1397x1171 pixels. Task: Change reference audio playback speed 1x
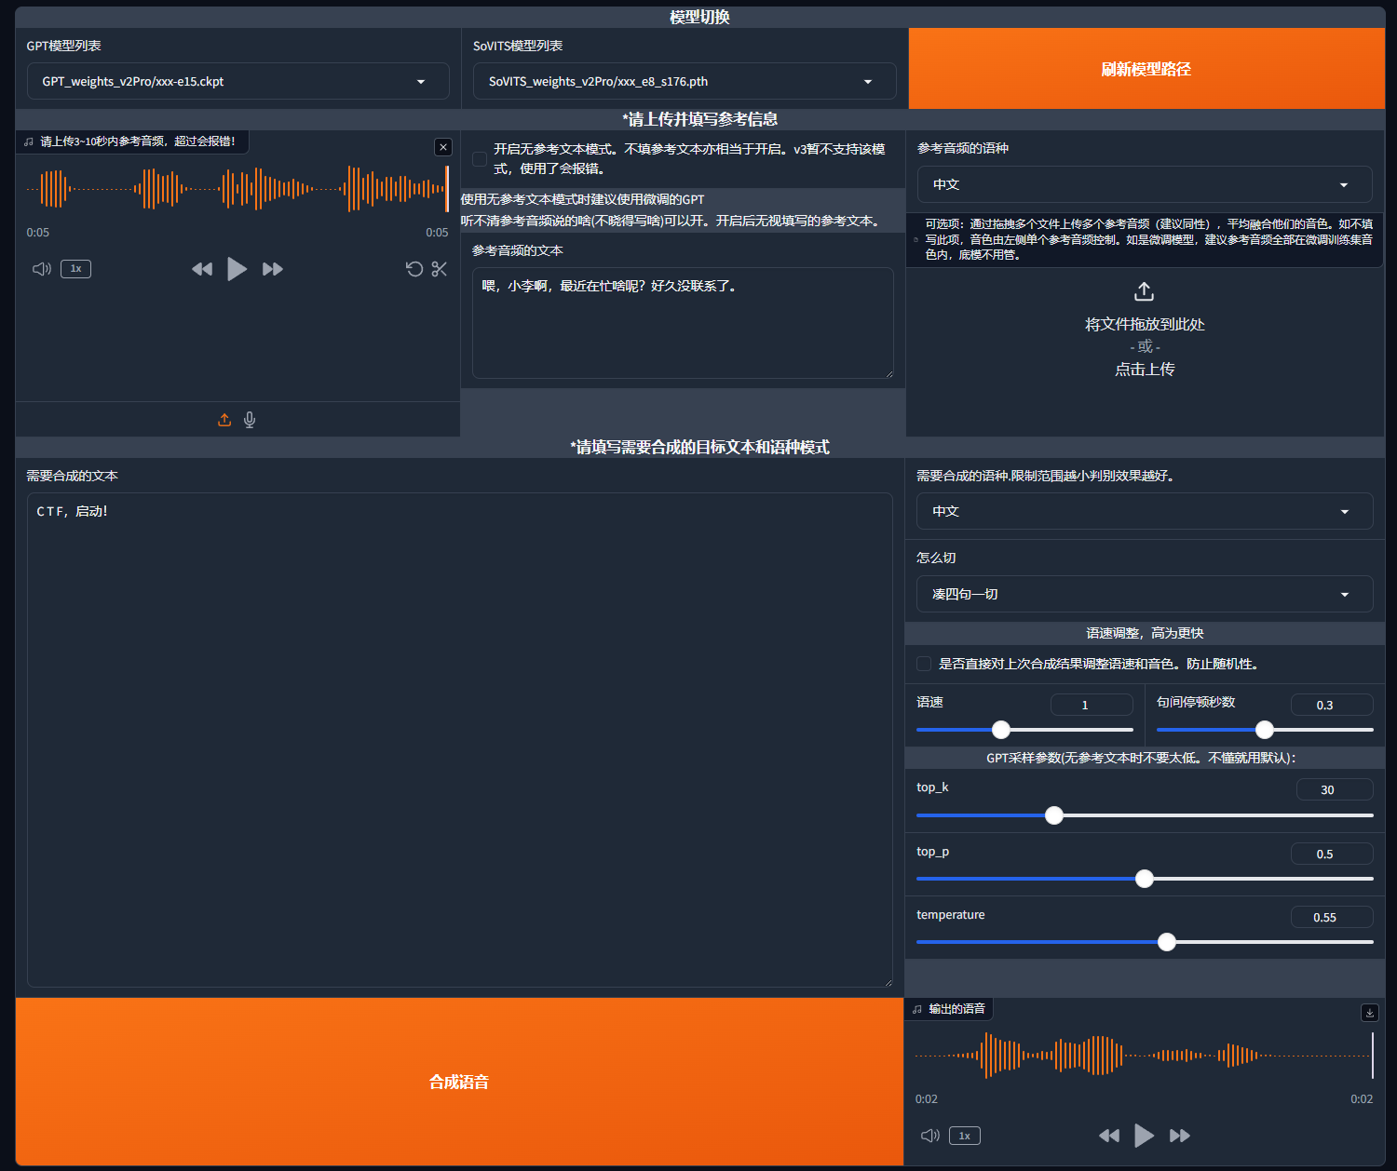pyautogui.click(x=75, y=269)
